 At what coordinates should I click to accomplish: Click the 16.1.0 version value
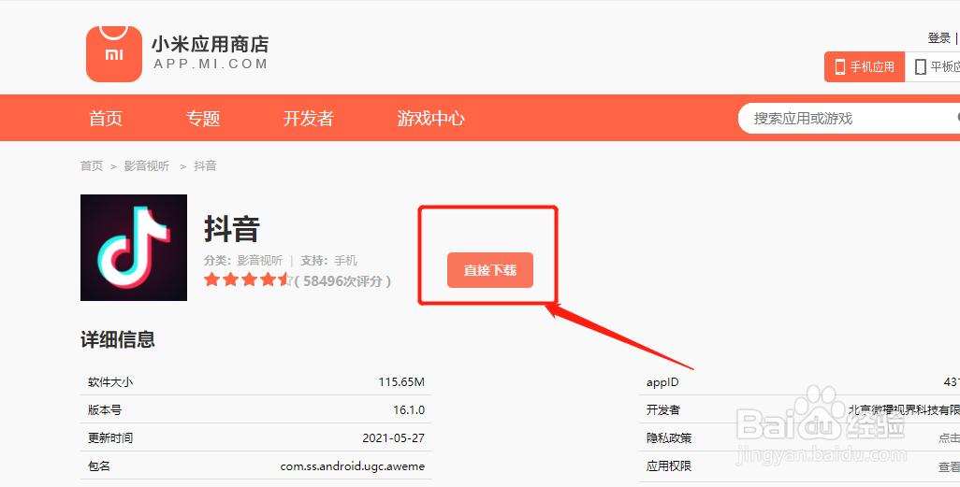point(409,410)
